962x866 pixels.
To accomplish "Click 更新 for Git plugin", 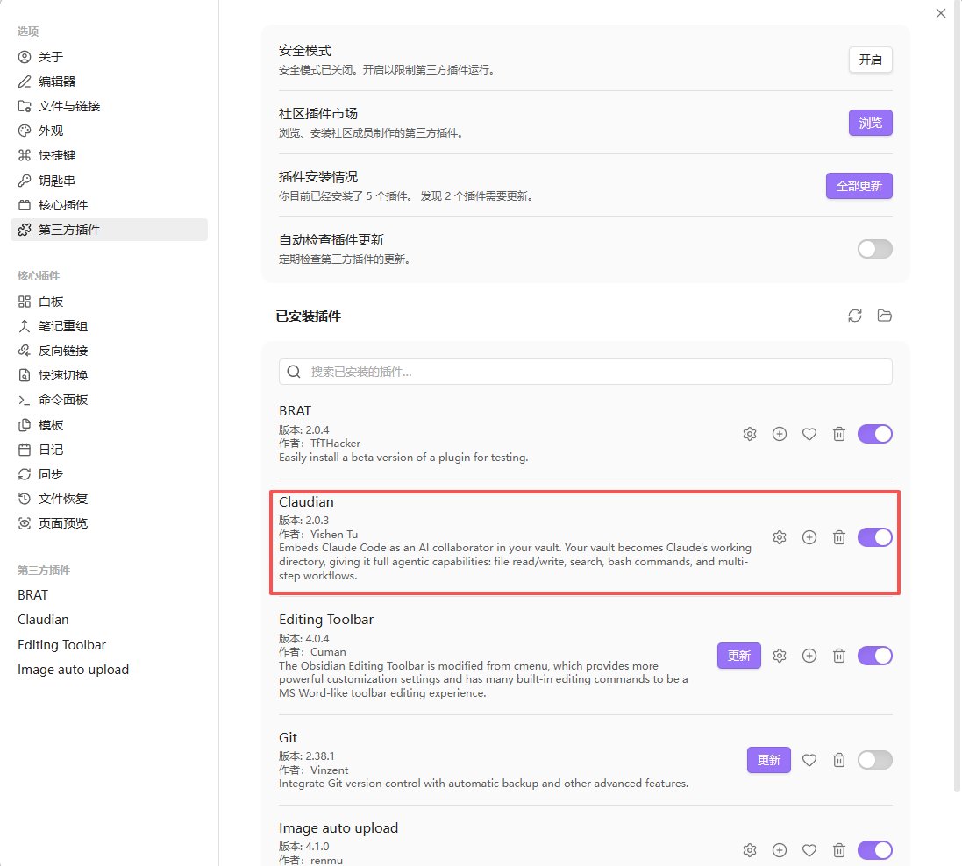I will [768, 760].
